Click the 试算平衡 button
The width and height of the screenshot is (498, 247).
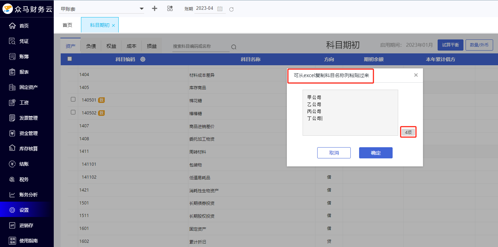[x=451, y=45]
